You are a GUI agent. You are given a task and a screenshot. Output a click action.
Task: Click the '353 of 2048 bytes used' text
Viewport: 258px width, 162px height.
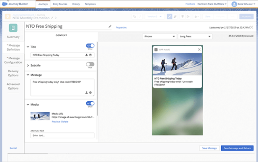[241, 36]
